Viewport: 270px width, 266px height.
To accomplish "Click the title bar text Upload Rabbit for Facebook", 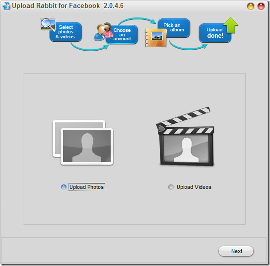I will (x=56, y=5).
